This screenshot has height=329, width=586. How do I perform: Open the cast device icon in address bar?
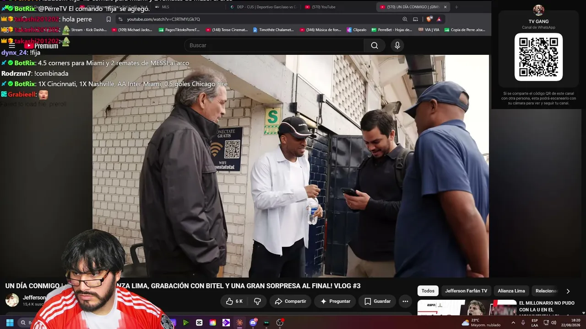pyautogui.click(x=416, y=19)
